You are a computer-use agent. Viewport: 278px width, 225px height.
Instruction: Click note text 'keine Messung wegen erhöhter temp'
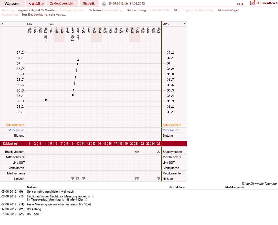(52, 204)
